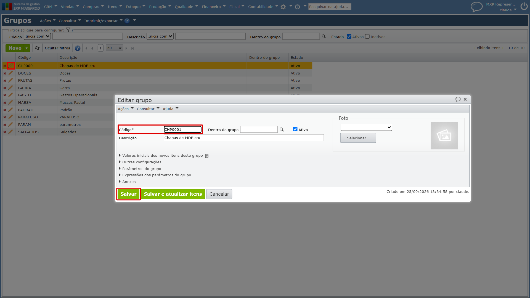
Task: Click the Grupos header help icon
Action: 127,21
